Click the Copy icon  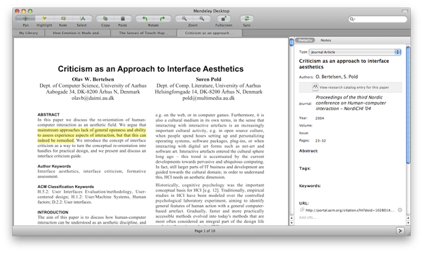tap(105, 18)
